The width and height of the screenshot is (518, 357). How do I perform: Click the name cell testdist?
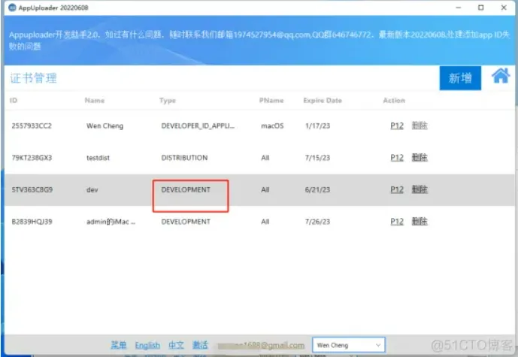tap(98, 158)
